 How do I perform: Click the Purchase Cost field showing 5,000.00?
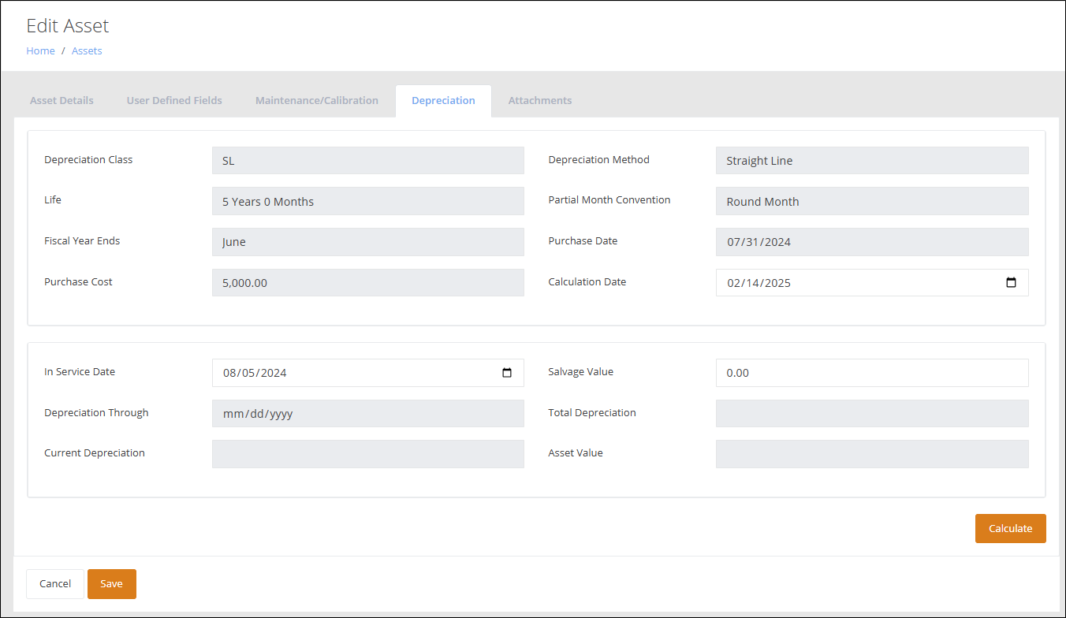(x=368, y=282)
